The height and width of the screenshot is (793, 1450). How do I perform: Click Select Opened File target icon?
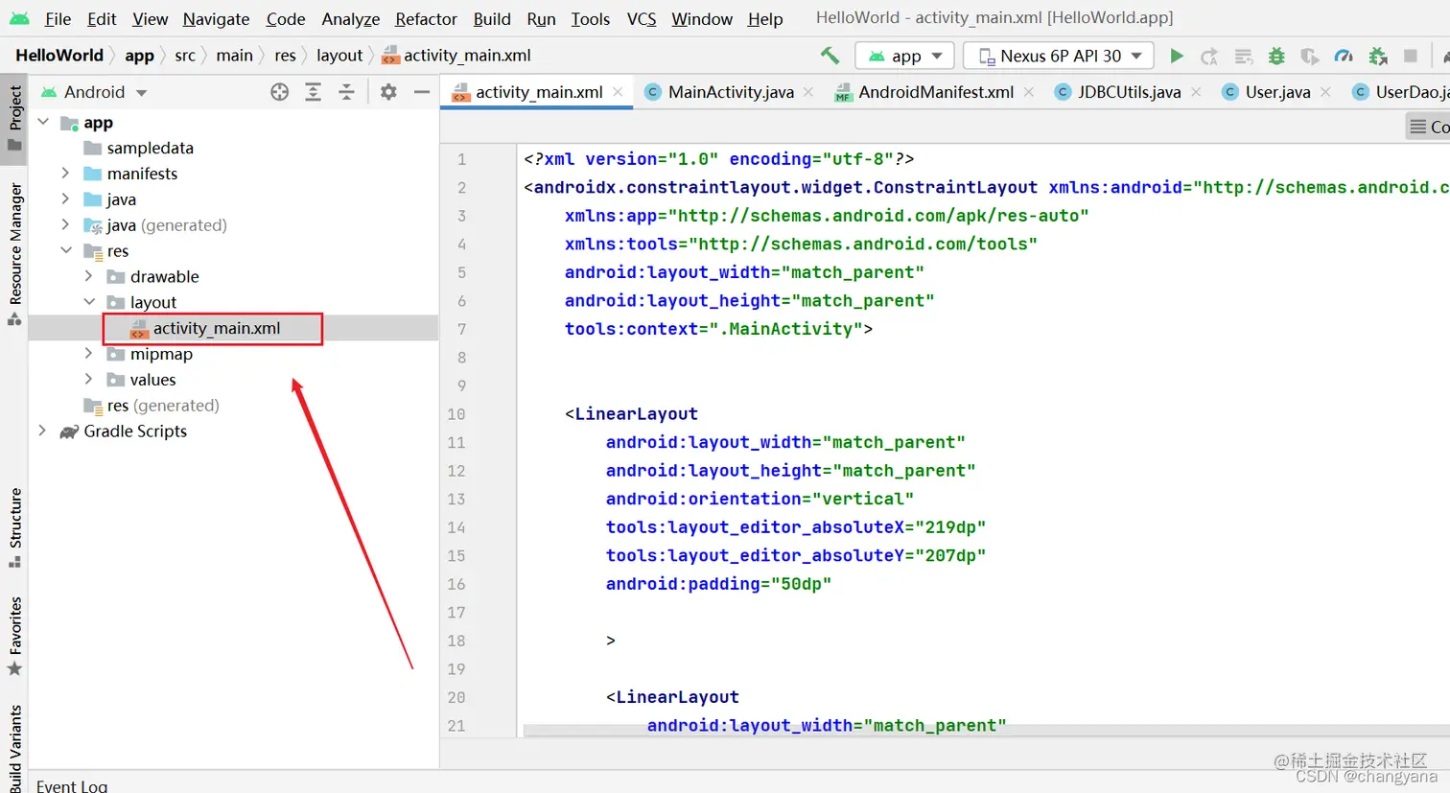coord(279,92)
